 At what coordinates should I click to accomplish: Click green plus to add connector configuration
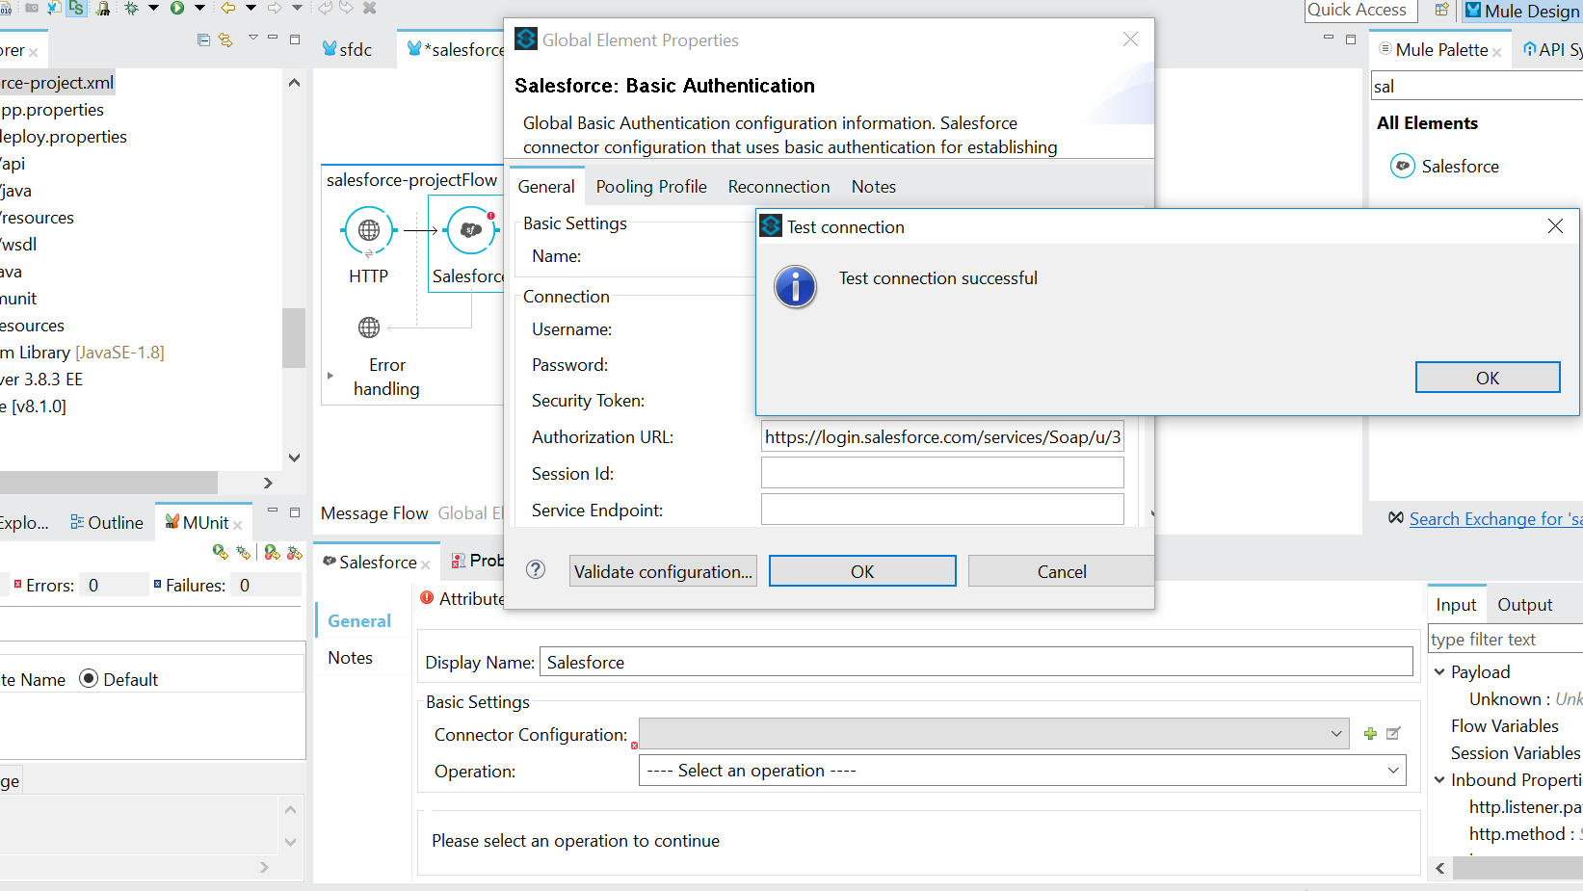click(x=1370, y=734)
